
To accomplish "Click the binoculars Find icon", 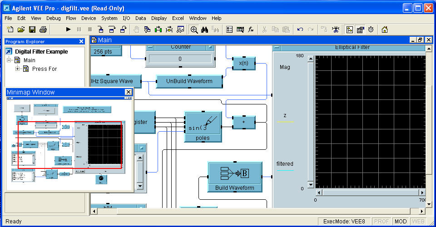I will point(205,30).
